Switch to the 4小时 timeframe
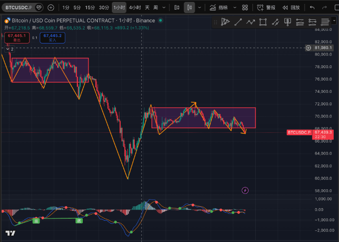339x242 pixels. click(x=135, y=8)
